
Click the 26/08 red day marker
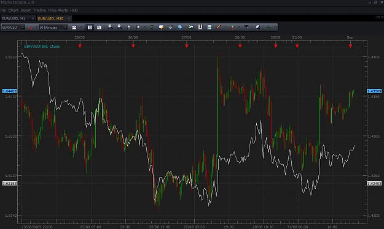click(x=133, y=46)
